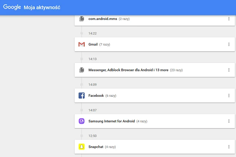Viewport: 236px width, 157px height.
Task: Click the Messenger group document icon
Action: click(81, 70)
